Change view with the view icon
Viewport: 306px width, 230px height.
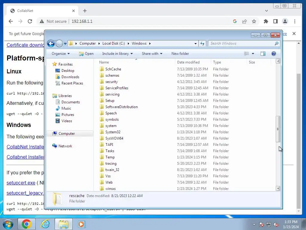point(247,54)
